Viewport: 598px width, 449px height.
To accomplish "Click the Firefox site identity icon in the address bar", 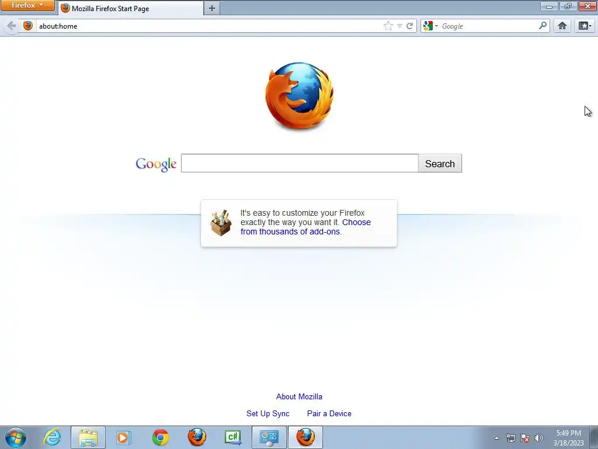I will click(x=28, y=26).
